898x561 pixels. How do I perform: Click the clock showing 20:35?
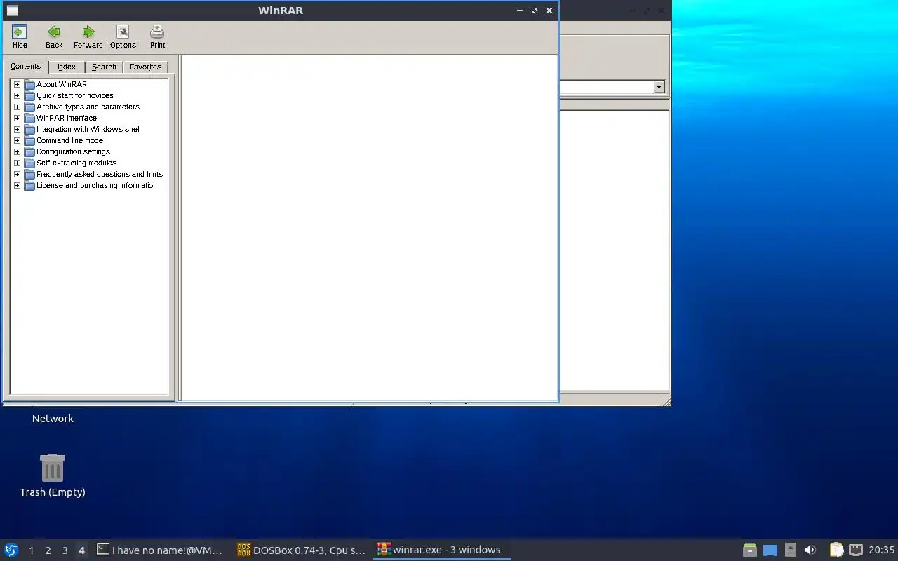881,550
